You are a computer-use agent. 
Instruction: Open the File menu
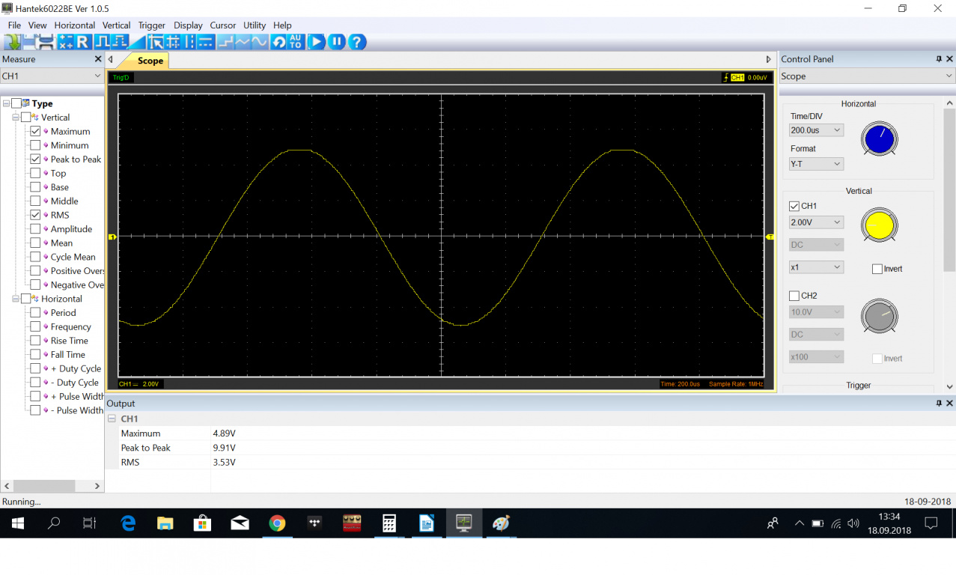(14, 25)
